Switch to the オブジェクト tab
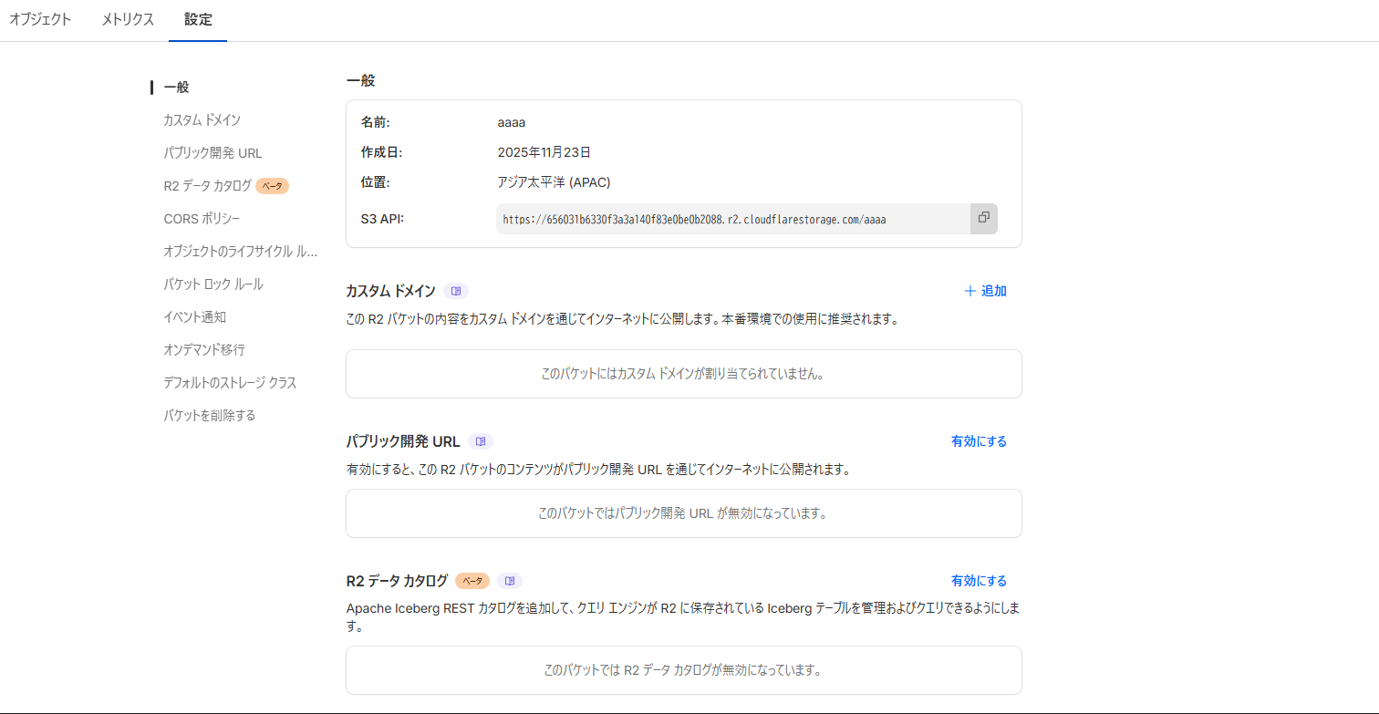The image size is (1379, 714). [x=39, y=18]
